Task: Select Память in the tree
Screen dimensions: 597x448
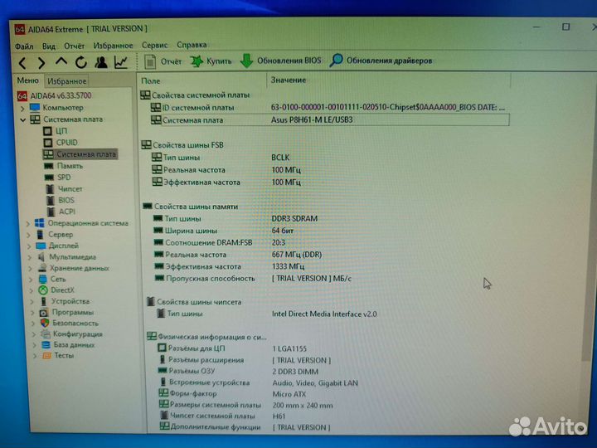Action: point(70,166)
